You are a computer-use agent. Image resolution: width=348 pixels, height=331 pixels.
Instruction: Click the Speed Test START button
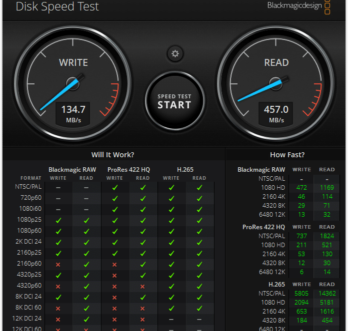pos(174,101)
